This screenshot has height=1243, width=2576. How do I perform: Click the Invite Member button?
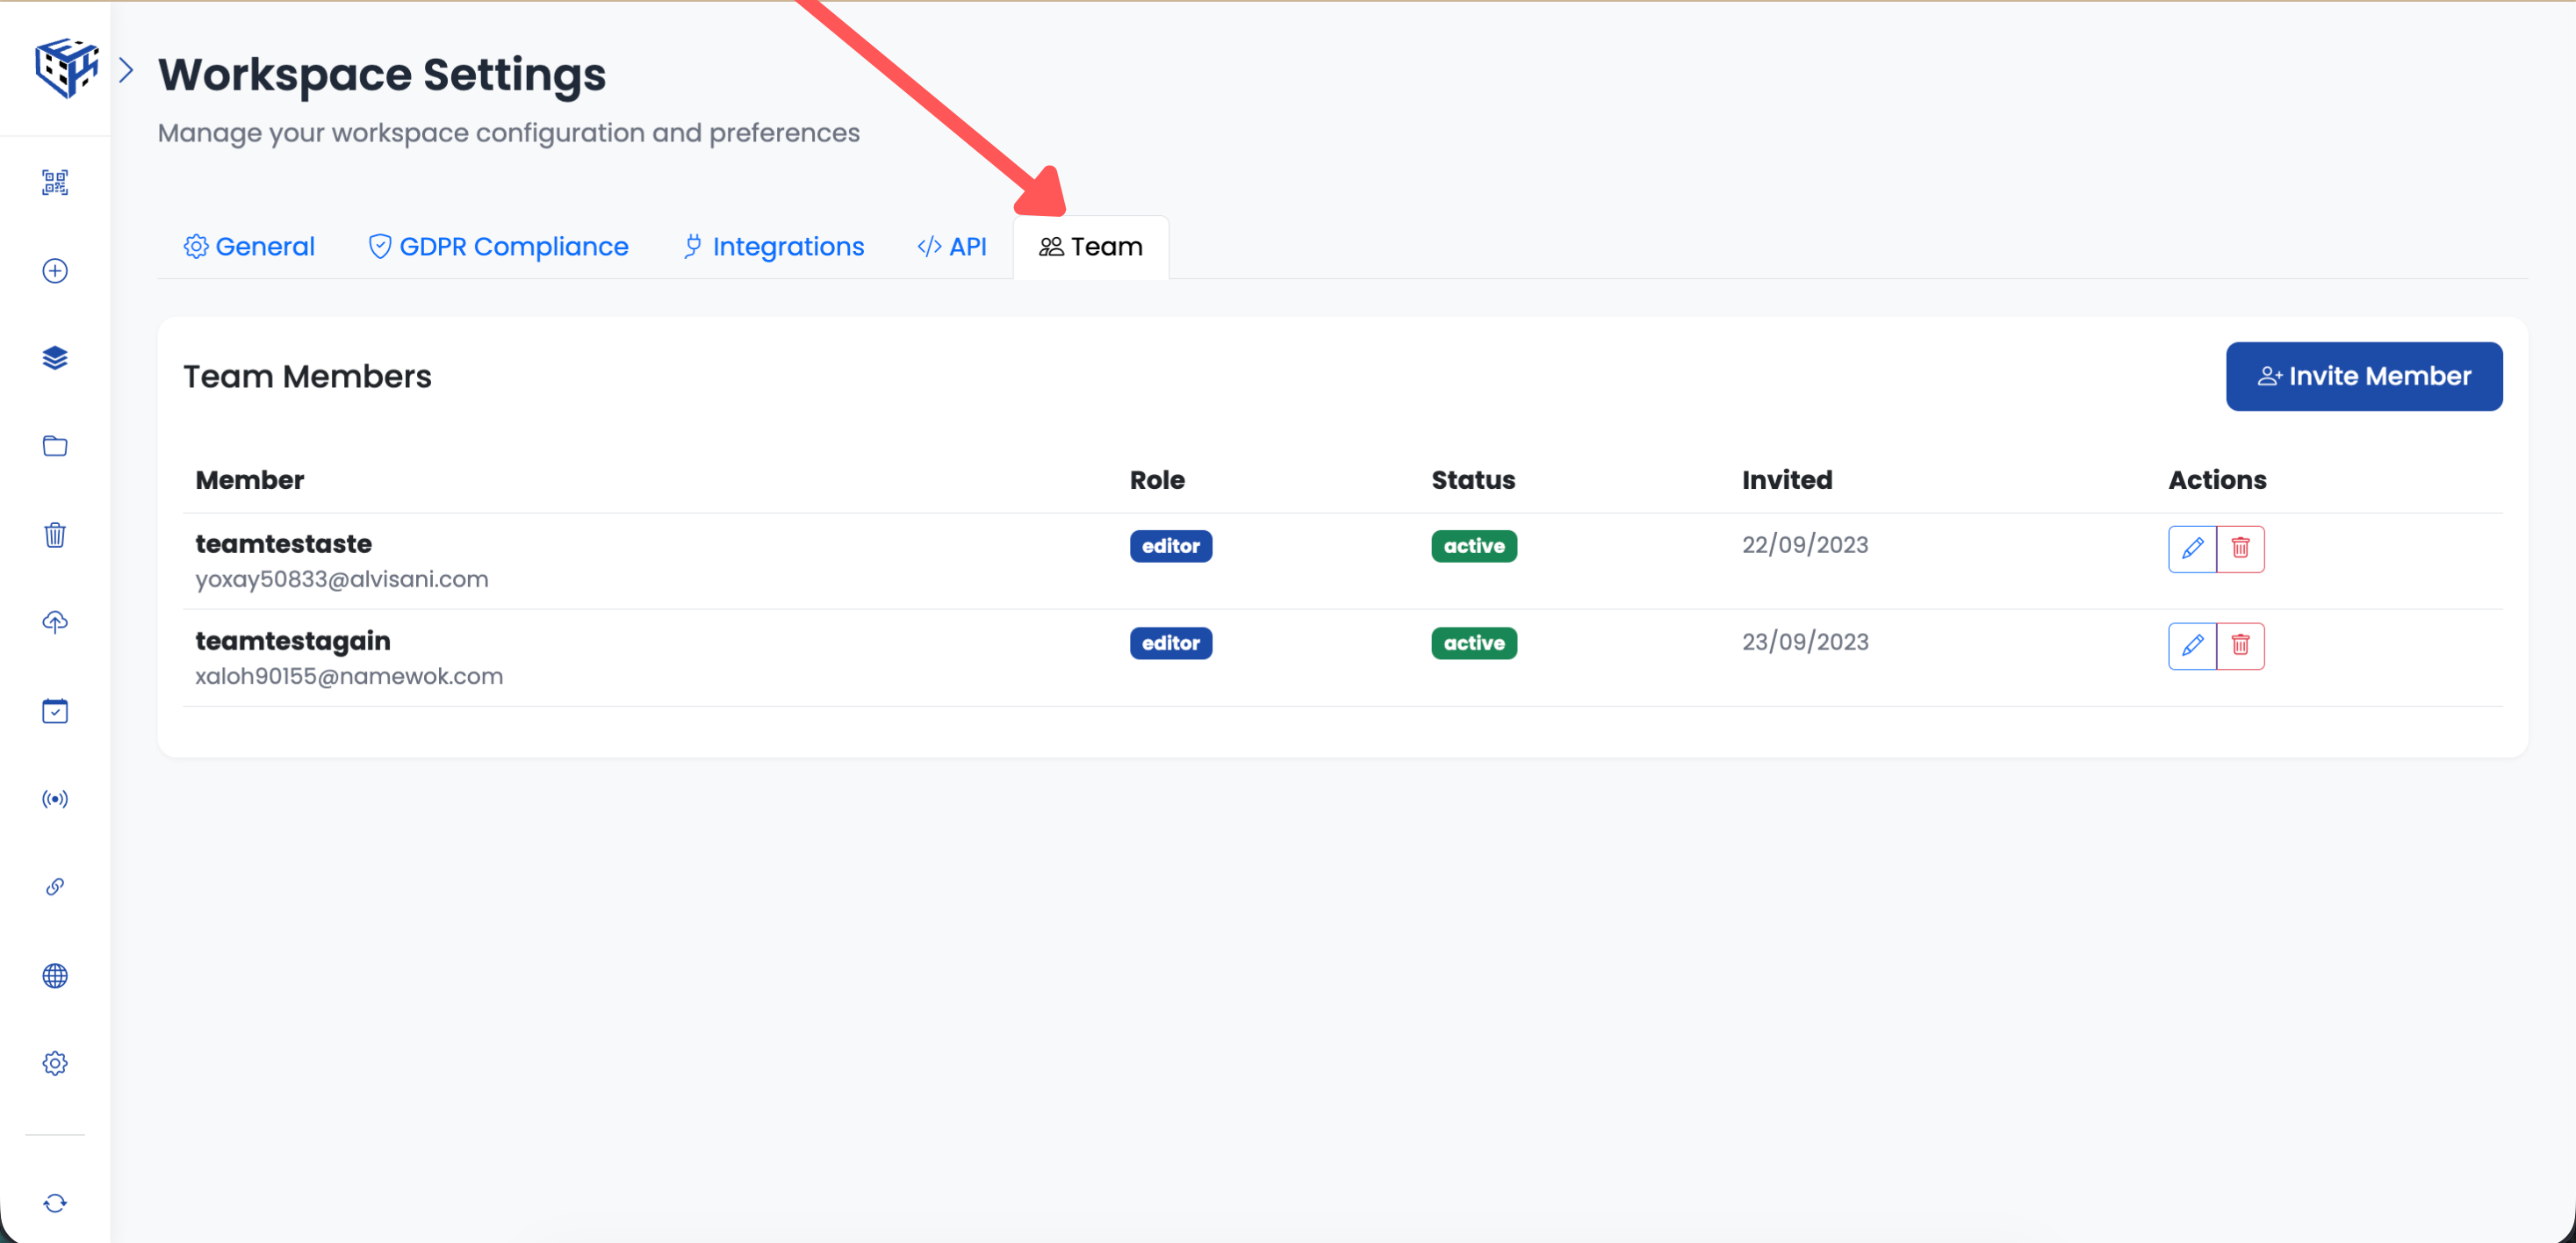coord(2363,377)
